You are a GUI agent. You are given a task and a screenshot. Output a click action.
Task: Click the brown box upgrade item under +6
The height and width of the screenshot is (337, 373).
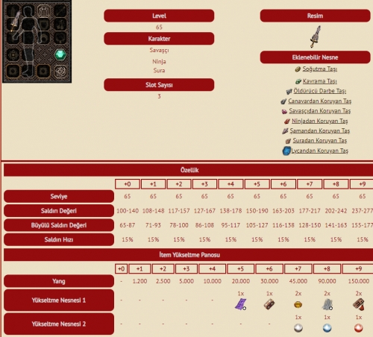(x=269, y=304)
